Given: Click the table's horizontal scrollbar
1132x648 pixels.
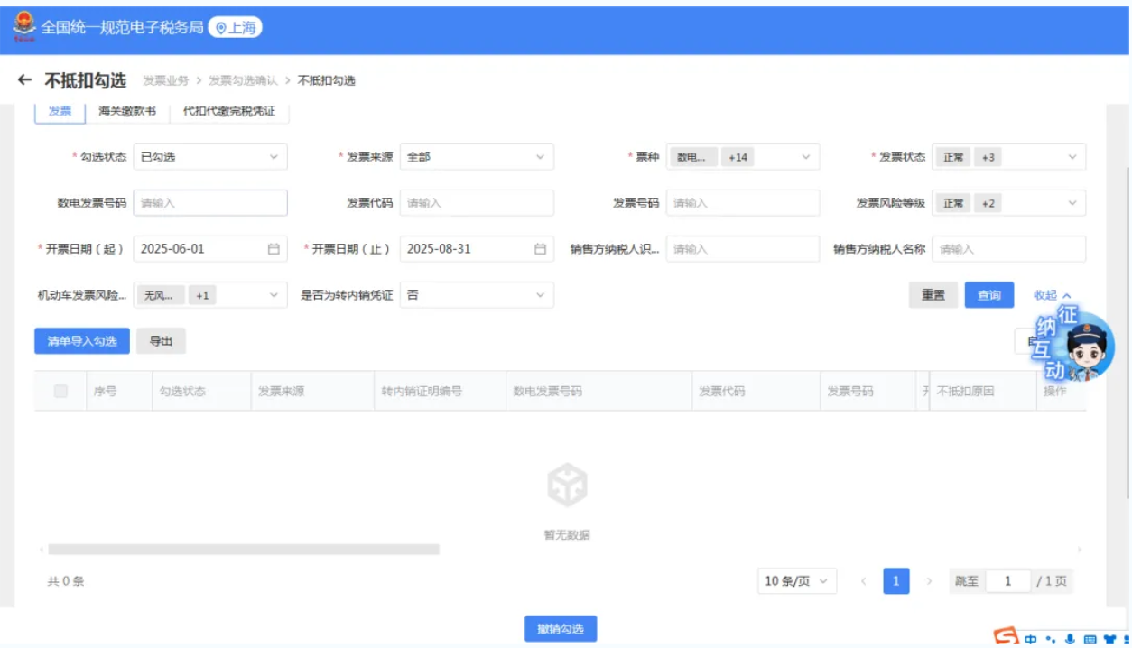Looking at the screenshot, I should coord(244,549).
